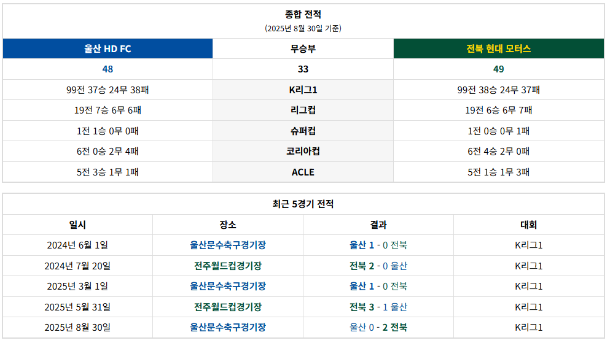Open 전주월드컵경기장 in the 2024년 7월 20일 row
The height and width of the screenshot is (343, 610).
[228, 266]
